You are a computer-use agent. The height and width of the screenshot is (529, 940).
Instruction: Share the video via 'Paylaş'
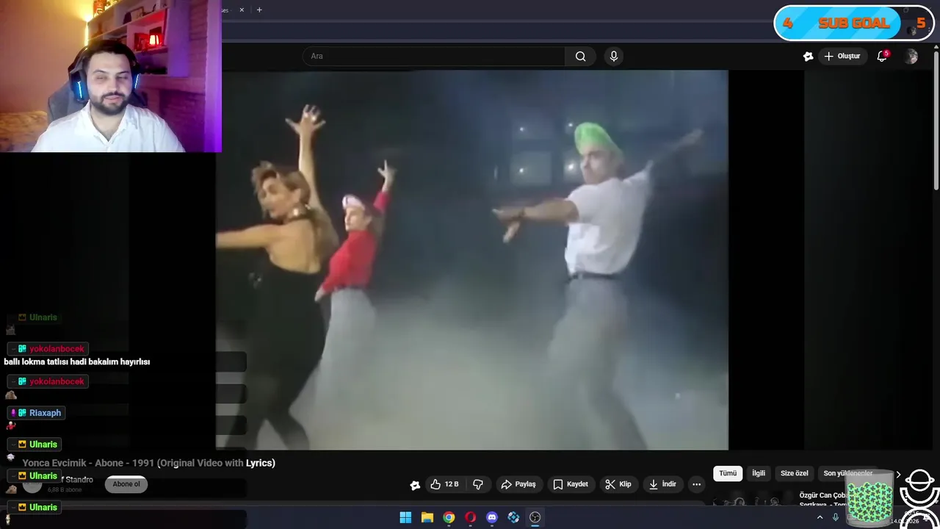pyautogui.click(x=518, y=484)
